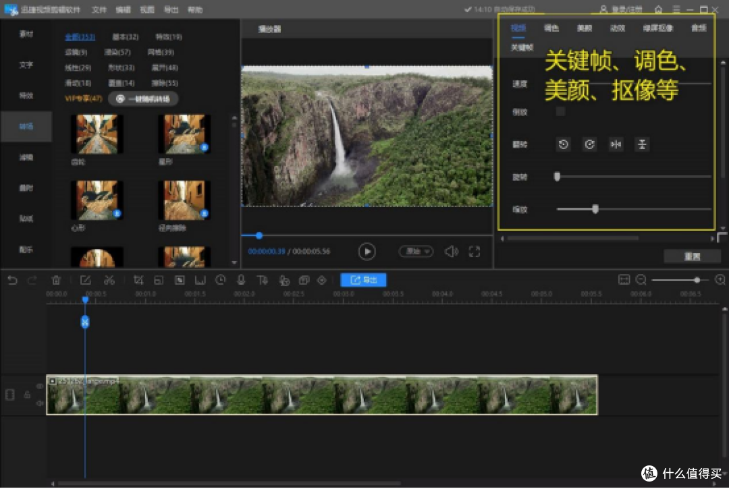
Task: Open the microphone voiceover recording tool
Action: (x=241, y=280)
